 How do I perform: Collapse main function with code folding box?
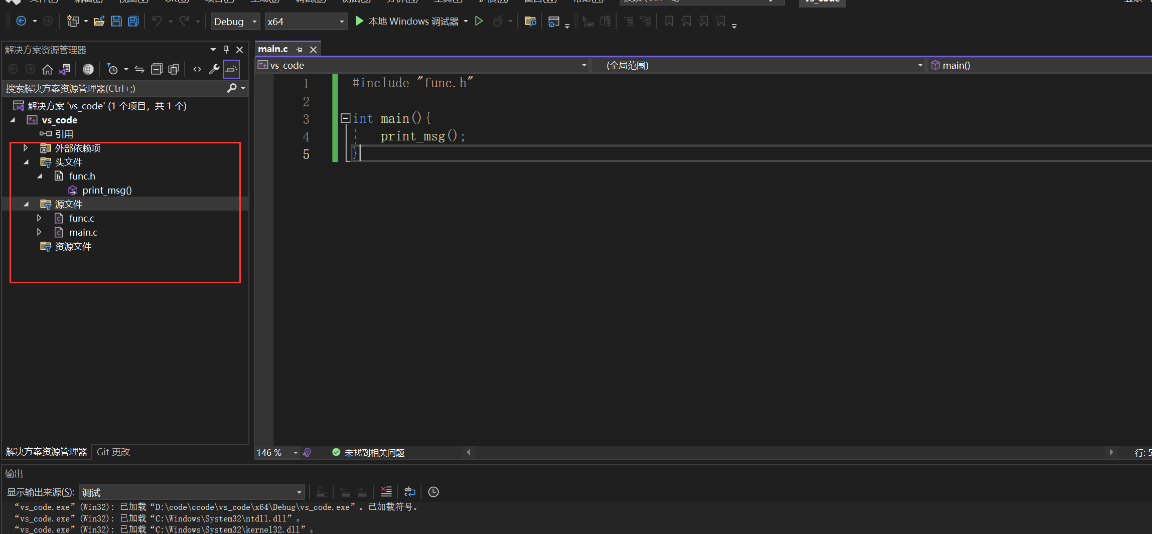click(345, 118)
